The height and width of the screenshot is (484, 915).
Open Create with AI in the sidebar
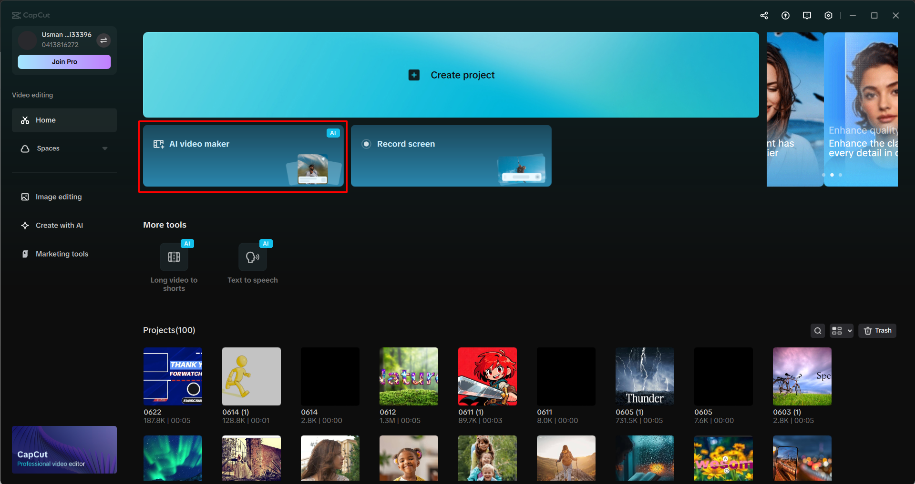pyautogui.click(x=59, y=225)
